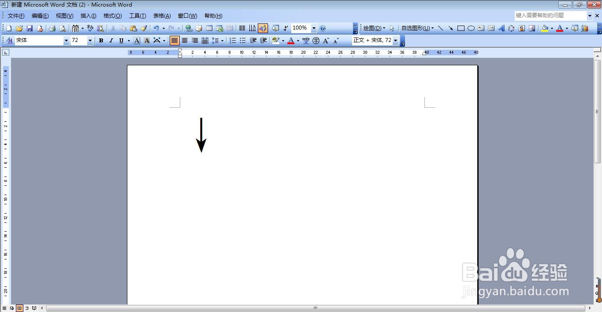Viewport: 602px width, 312px height.
Task: Open the 窗口(W) menu
Action: [187, 16]
